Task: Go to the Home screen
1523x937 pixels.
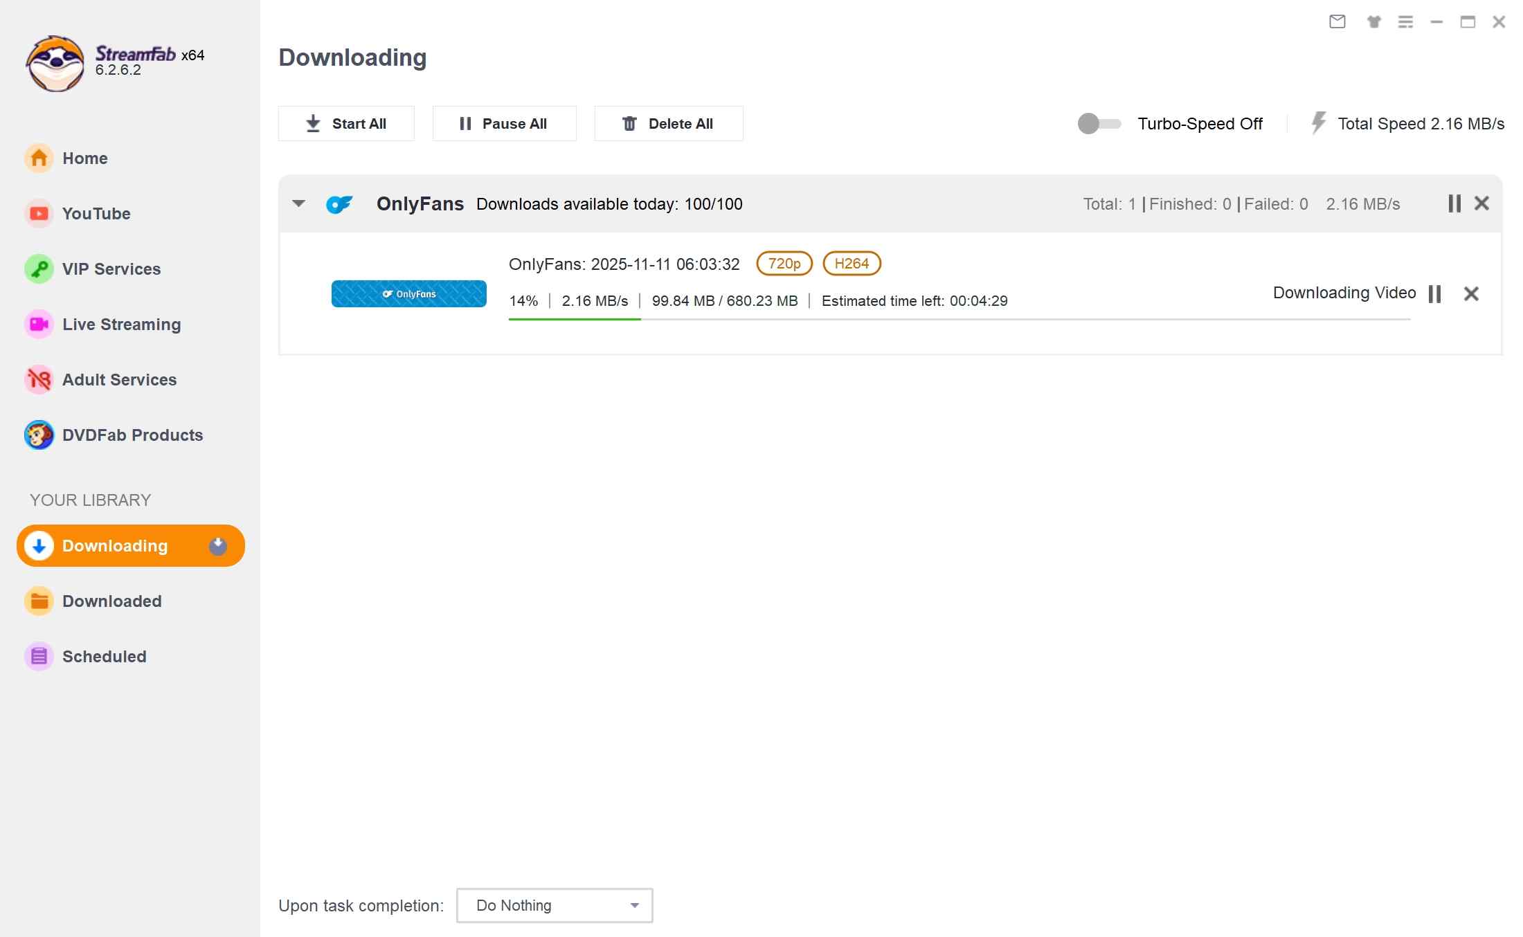Action: pyautogui.click(x=84, y=158)
